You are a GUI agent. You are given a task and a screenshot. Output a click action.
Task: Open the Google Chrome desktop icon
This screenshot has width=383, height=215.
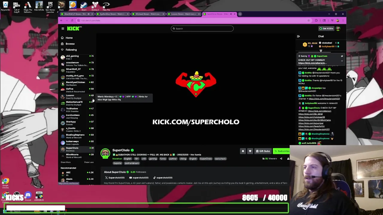5,183
